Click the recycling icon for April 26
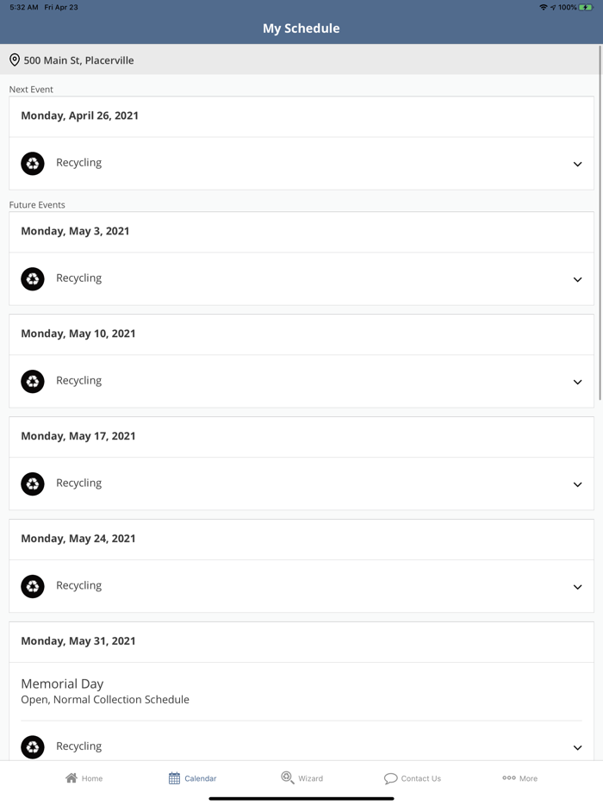 pyautogui.click(x=33, y=164)
